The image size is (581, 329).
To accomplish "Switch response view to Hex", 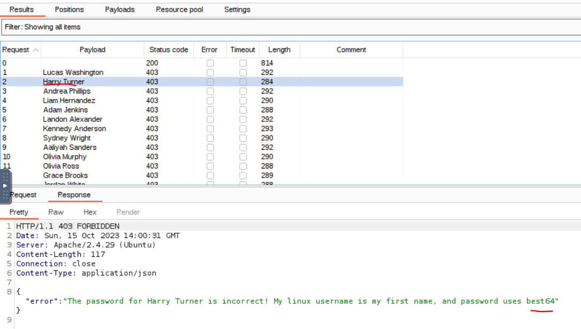I will [x=90, y=212].
